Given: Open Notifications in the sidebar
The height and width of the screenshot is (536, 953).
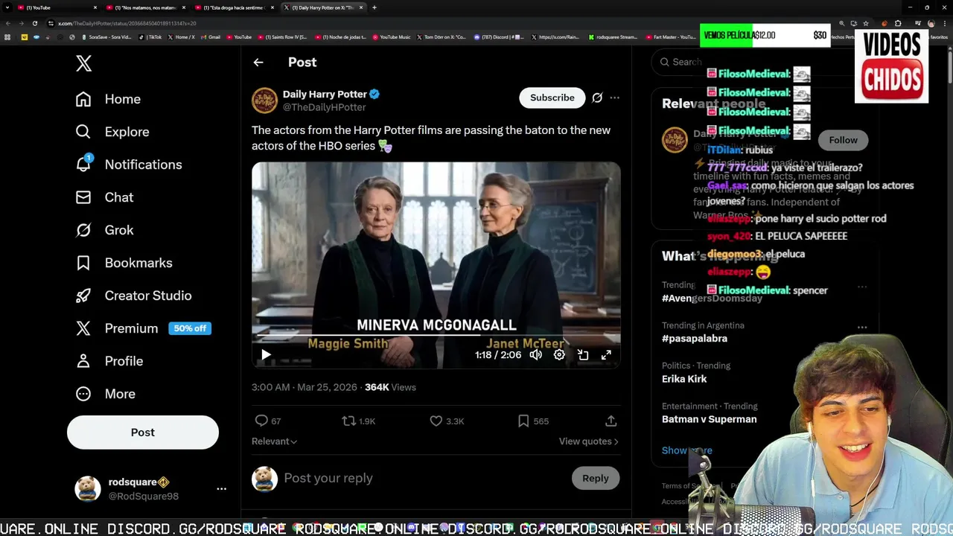Looking at the screenshot, I should click(128, 165).
